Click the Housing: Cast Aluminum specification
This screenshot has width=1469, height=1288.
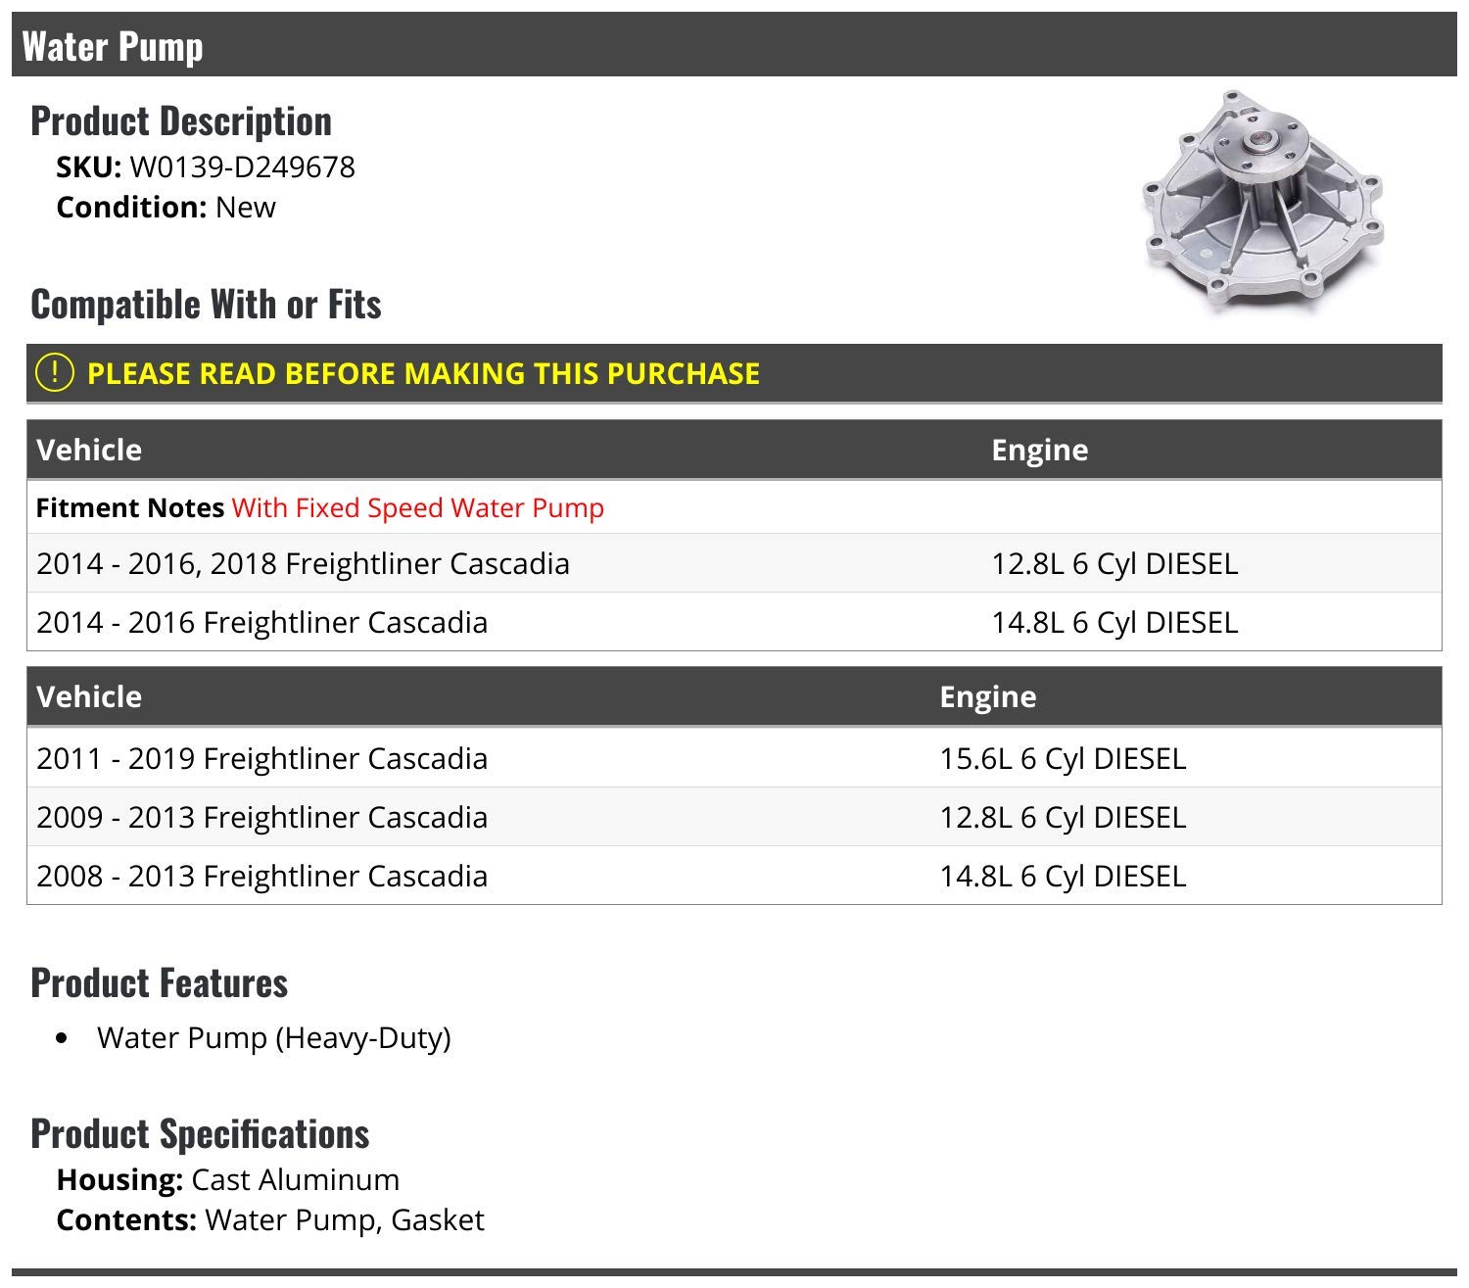point(228,1180)
